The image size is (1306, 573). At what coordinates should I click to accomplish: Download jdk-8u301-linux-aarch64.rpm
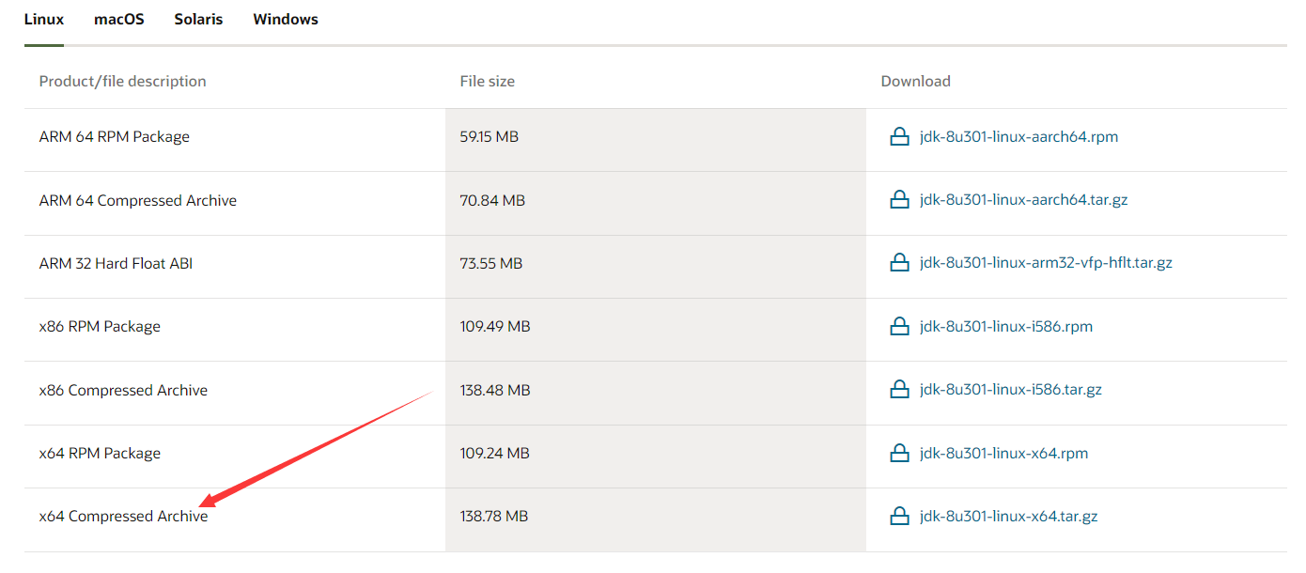coord(1019,137)
